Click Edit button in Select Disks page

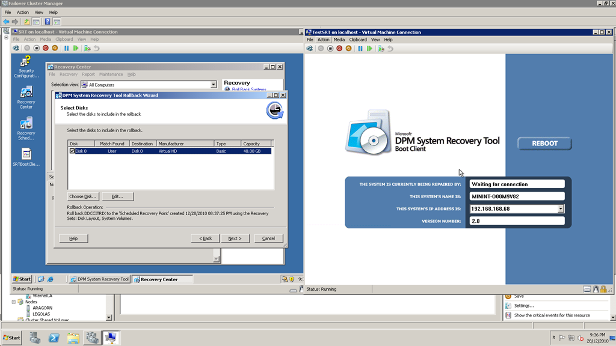117,196
